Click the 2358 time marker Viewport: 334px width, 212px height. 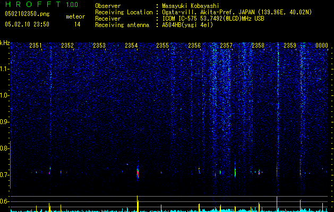coord(258,46)
